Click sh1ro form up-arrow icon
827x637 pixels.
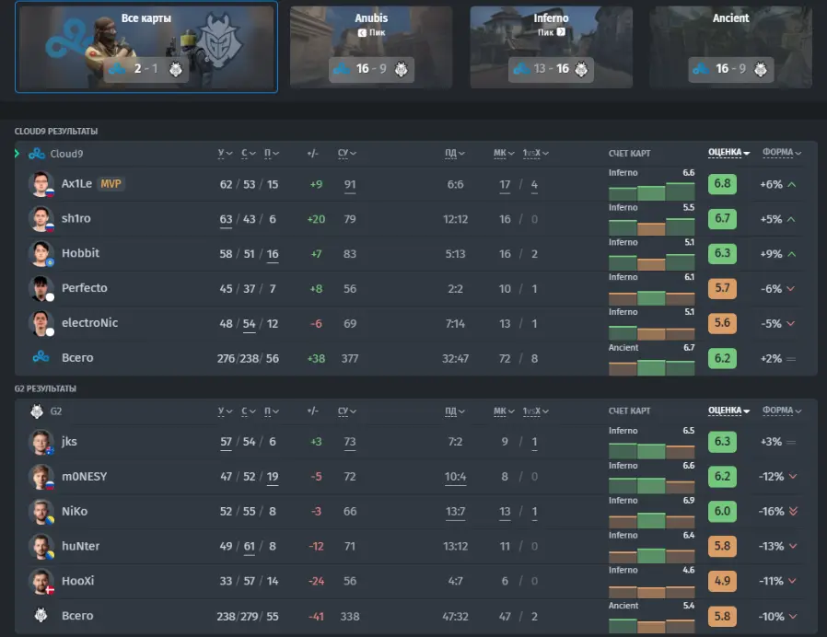coord(792,219)
